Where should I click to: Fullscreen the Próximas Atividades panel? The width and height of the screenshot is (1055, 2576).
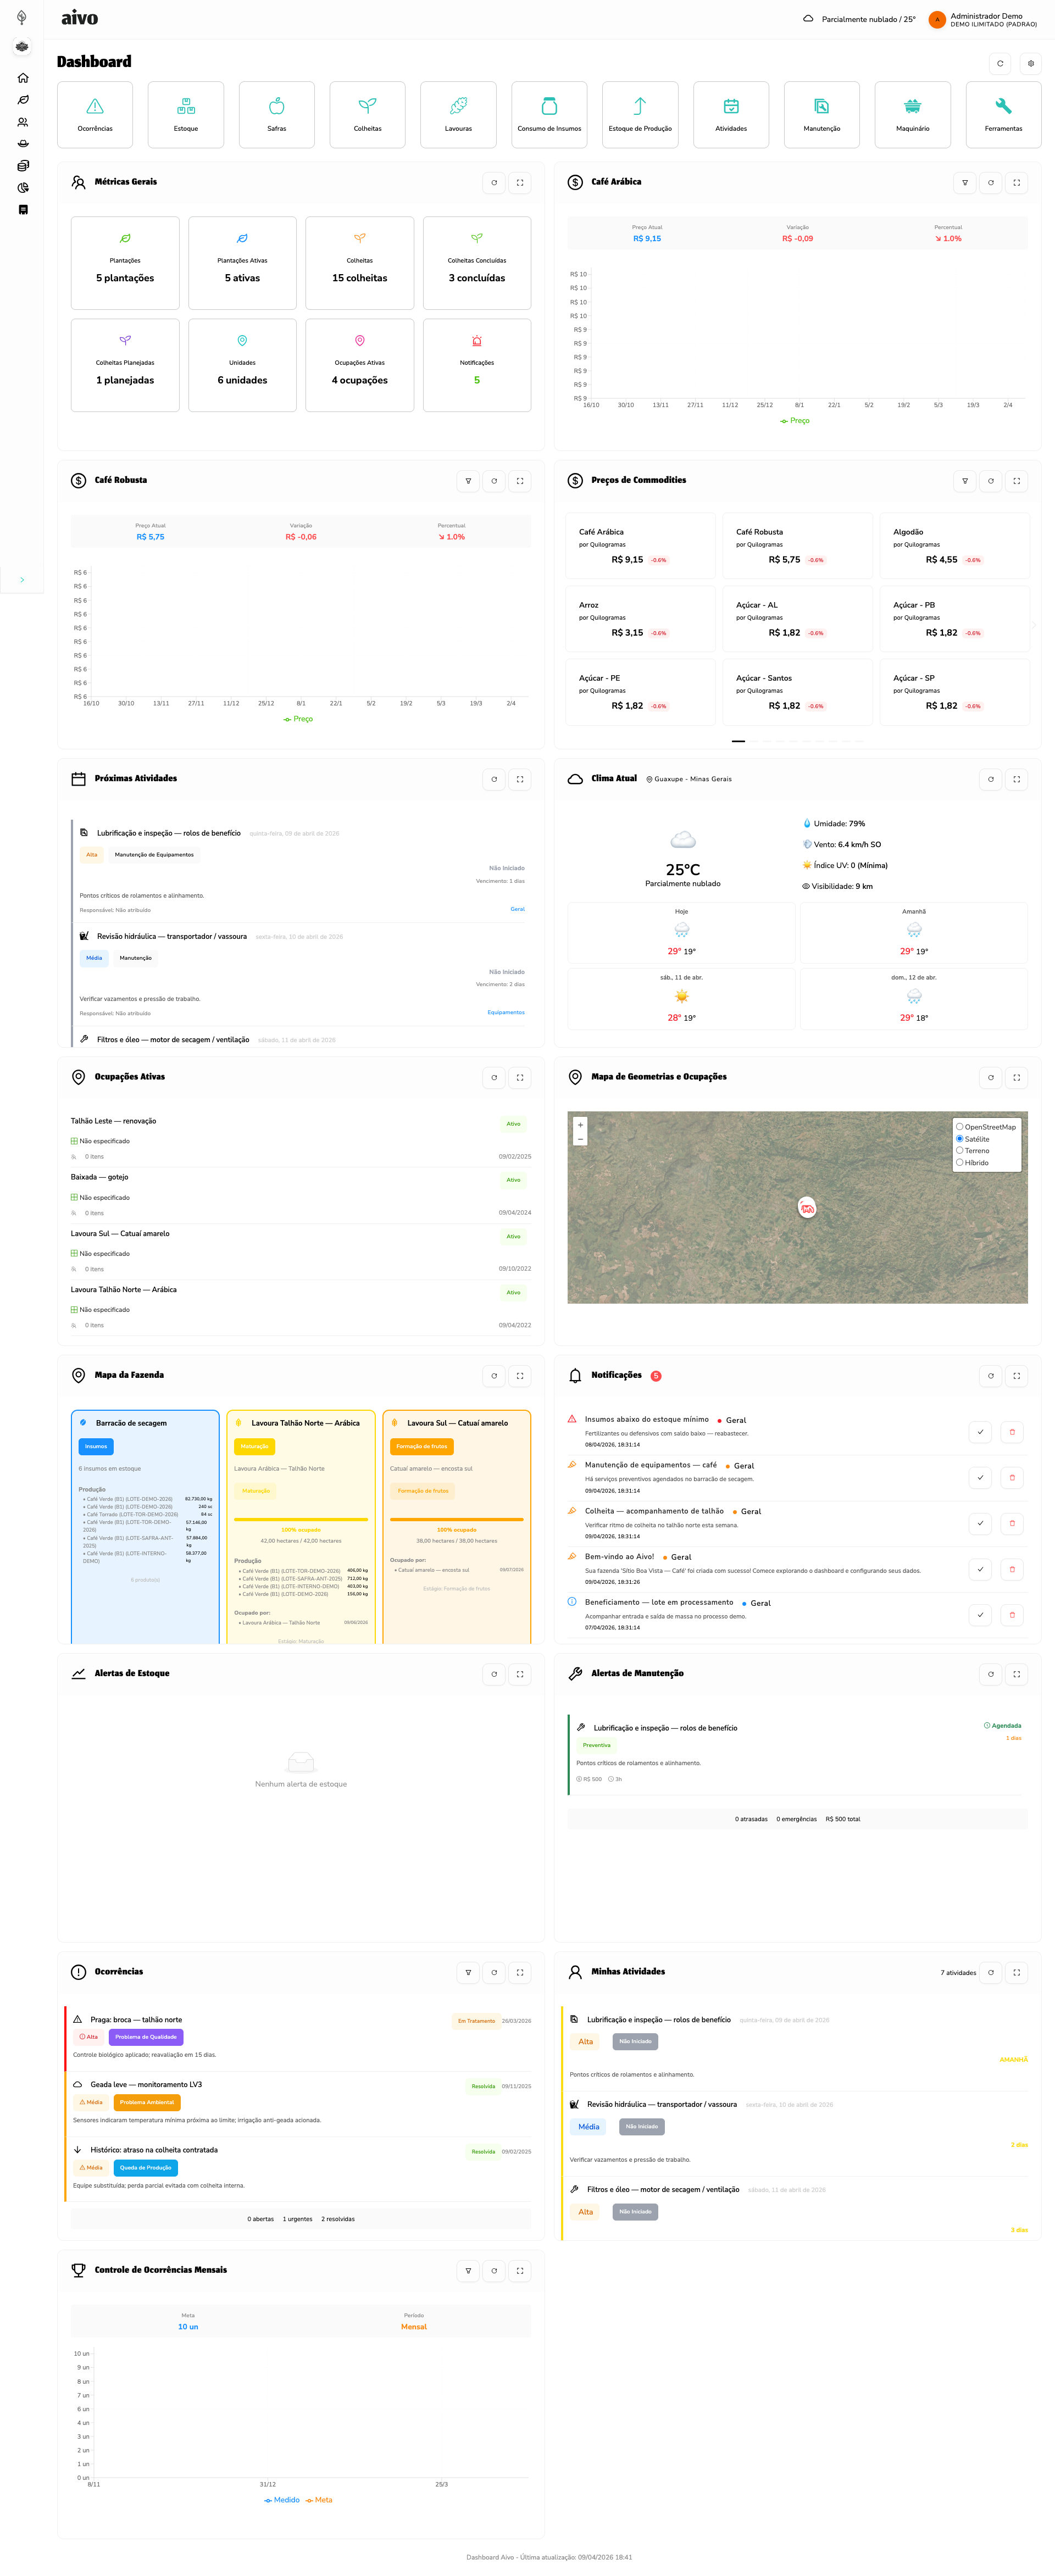[520, 779]
